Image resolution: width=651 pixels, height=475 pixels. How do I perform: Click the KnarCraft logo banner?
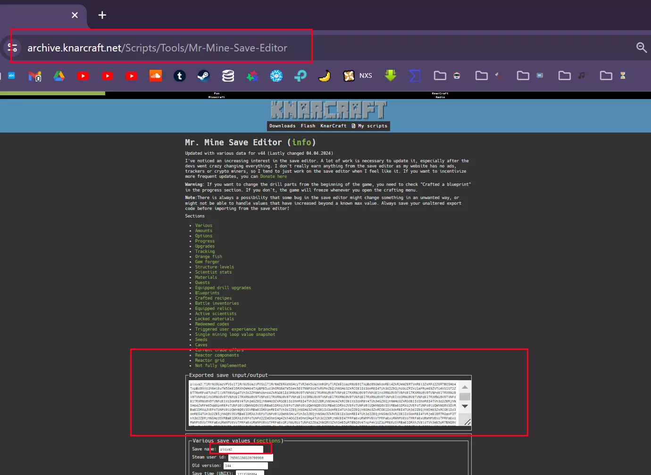pyautogui.click(x=329, y=110)
